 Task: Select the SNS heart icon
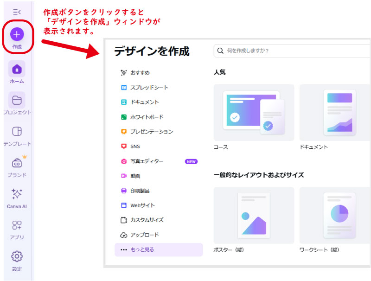tap(124, 147)
